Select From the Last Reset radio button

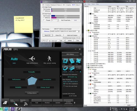coord(64,86)
